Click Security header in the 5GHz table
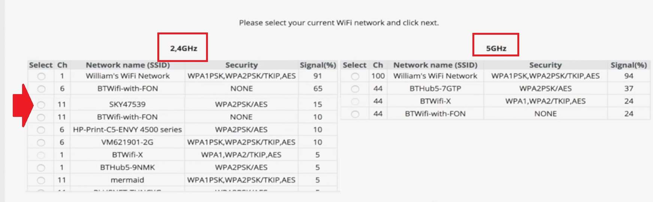The width and height of the screenshot is (653, 202). click(545, 65)
